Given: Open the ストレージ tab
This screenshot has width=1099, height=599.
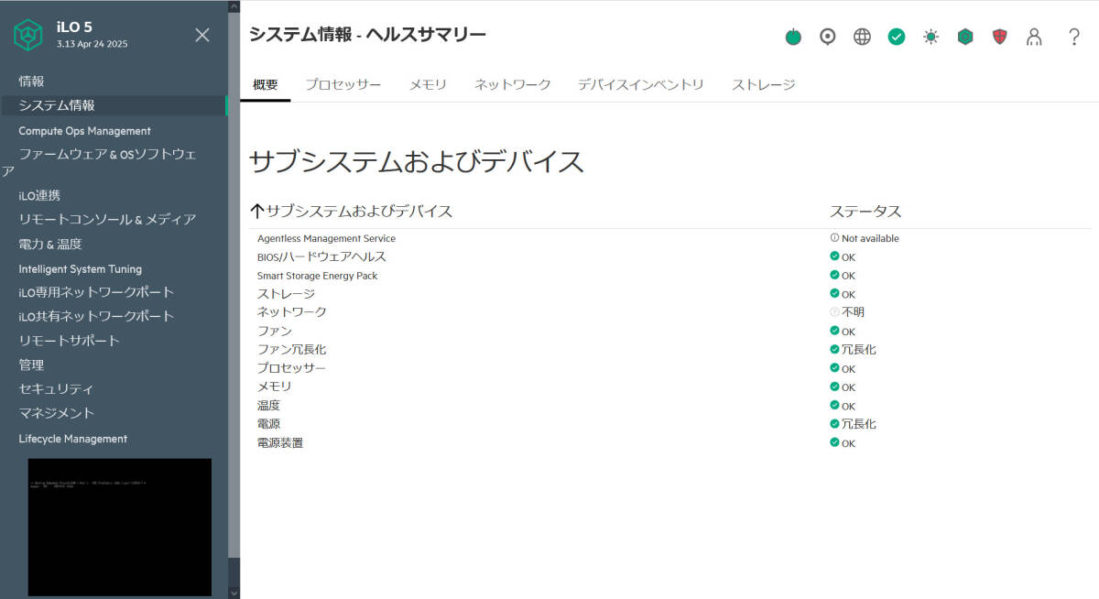Looking at the screenshot, I should pyautogui.click(x=763, y=84).
